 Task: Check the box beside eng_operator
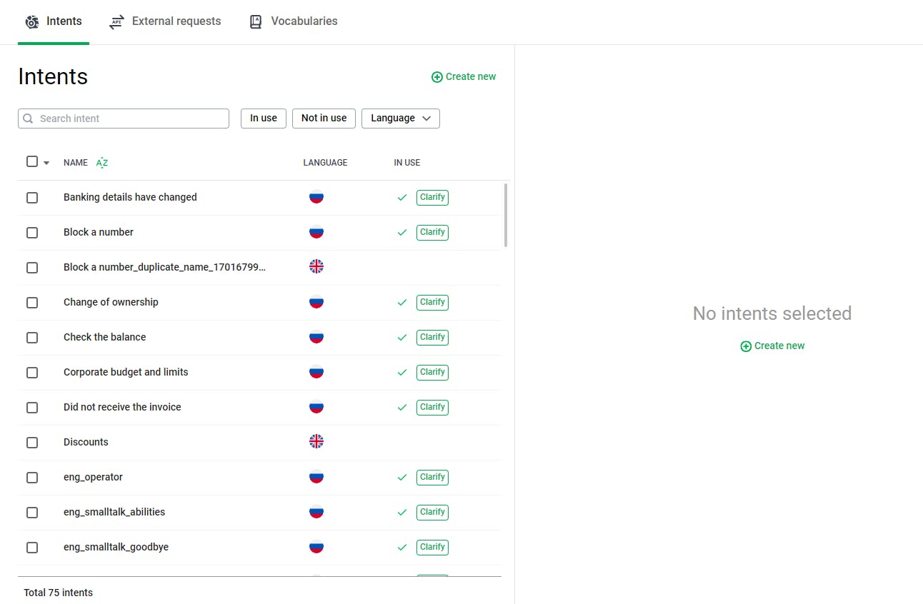coord(32,478)
